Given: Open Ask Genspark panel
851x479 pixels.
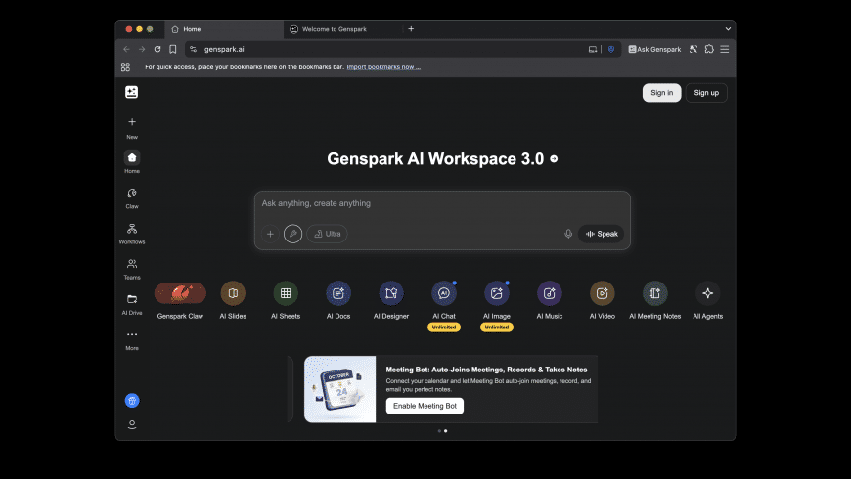Looking at the screenshot, I should 654,49.
